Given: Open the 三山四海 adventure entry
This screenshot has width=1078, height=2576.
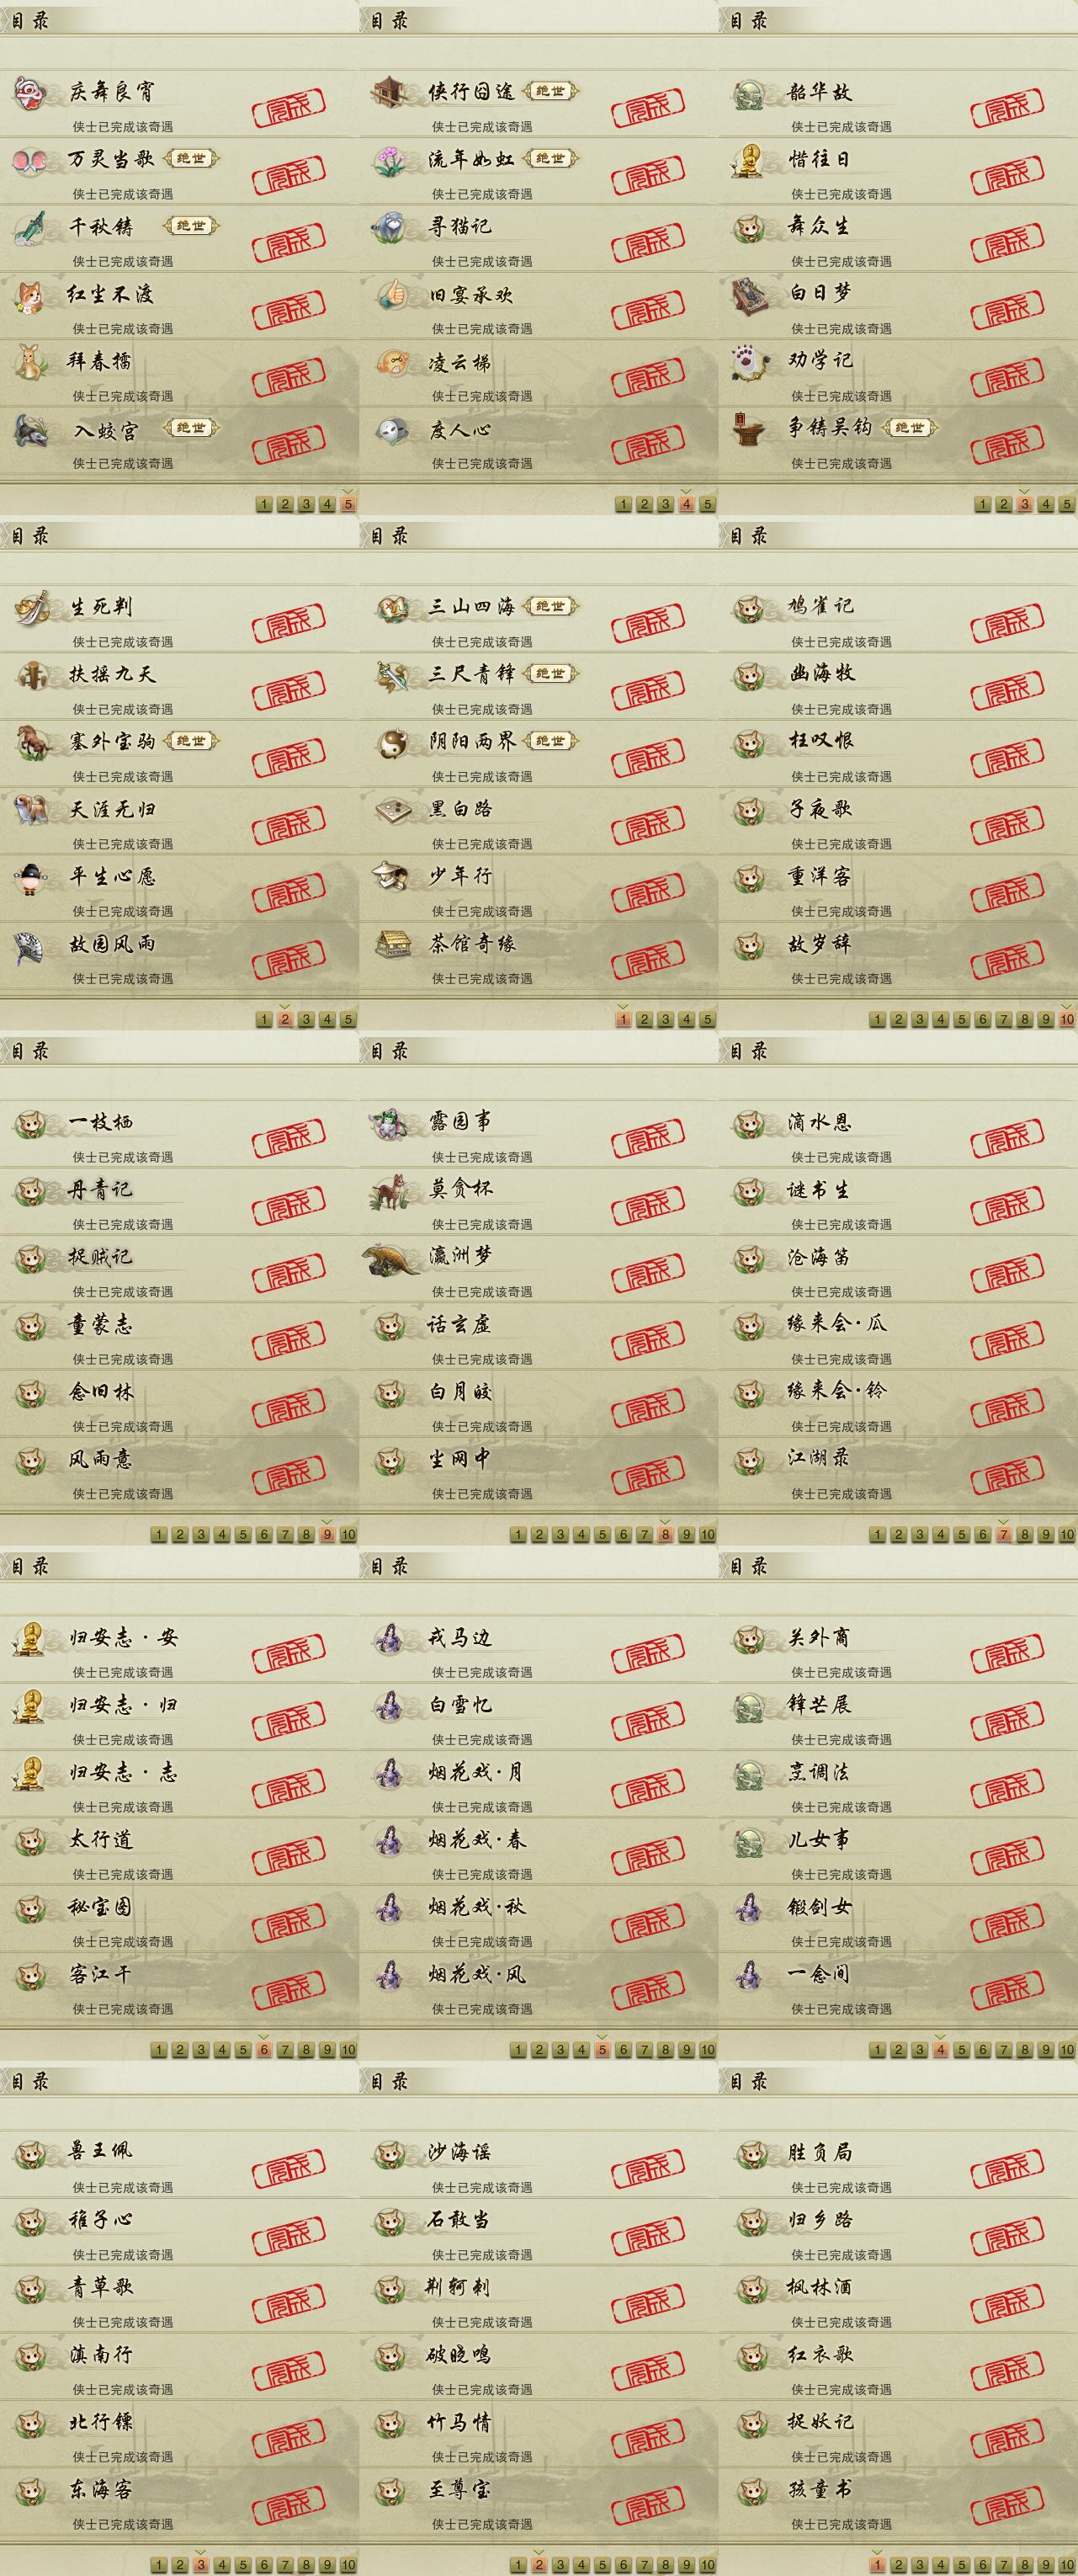Looking at the screenshot, I should 539,619.
